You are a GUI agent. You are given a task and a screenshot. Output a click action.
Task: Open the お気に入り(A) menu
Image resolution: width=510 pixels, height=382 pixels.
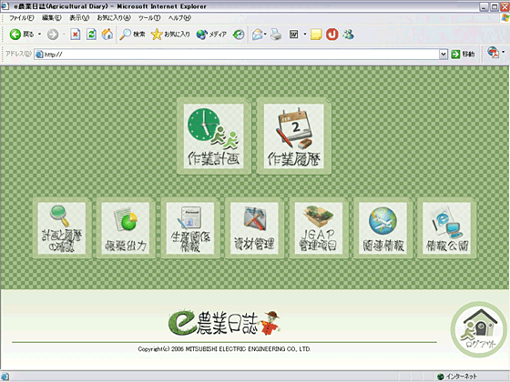pos(114,18)
